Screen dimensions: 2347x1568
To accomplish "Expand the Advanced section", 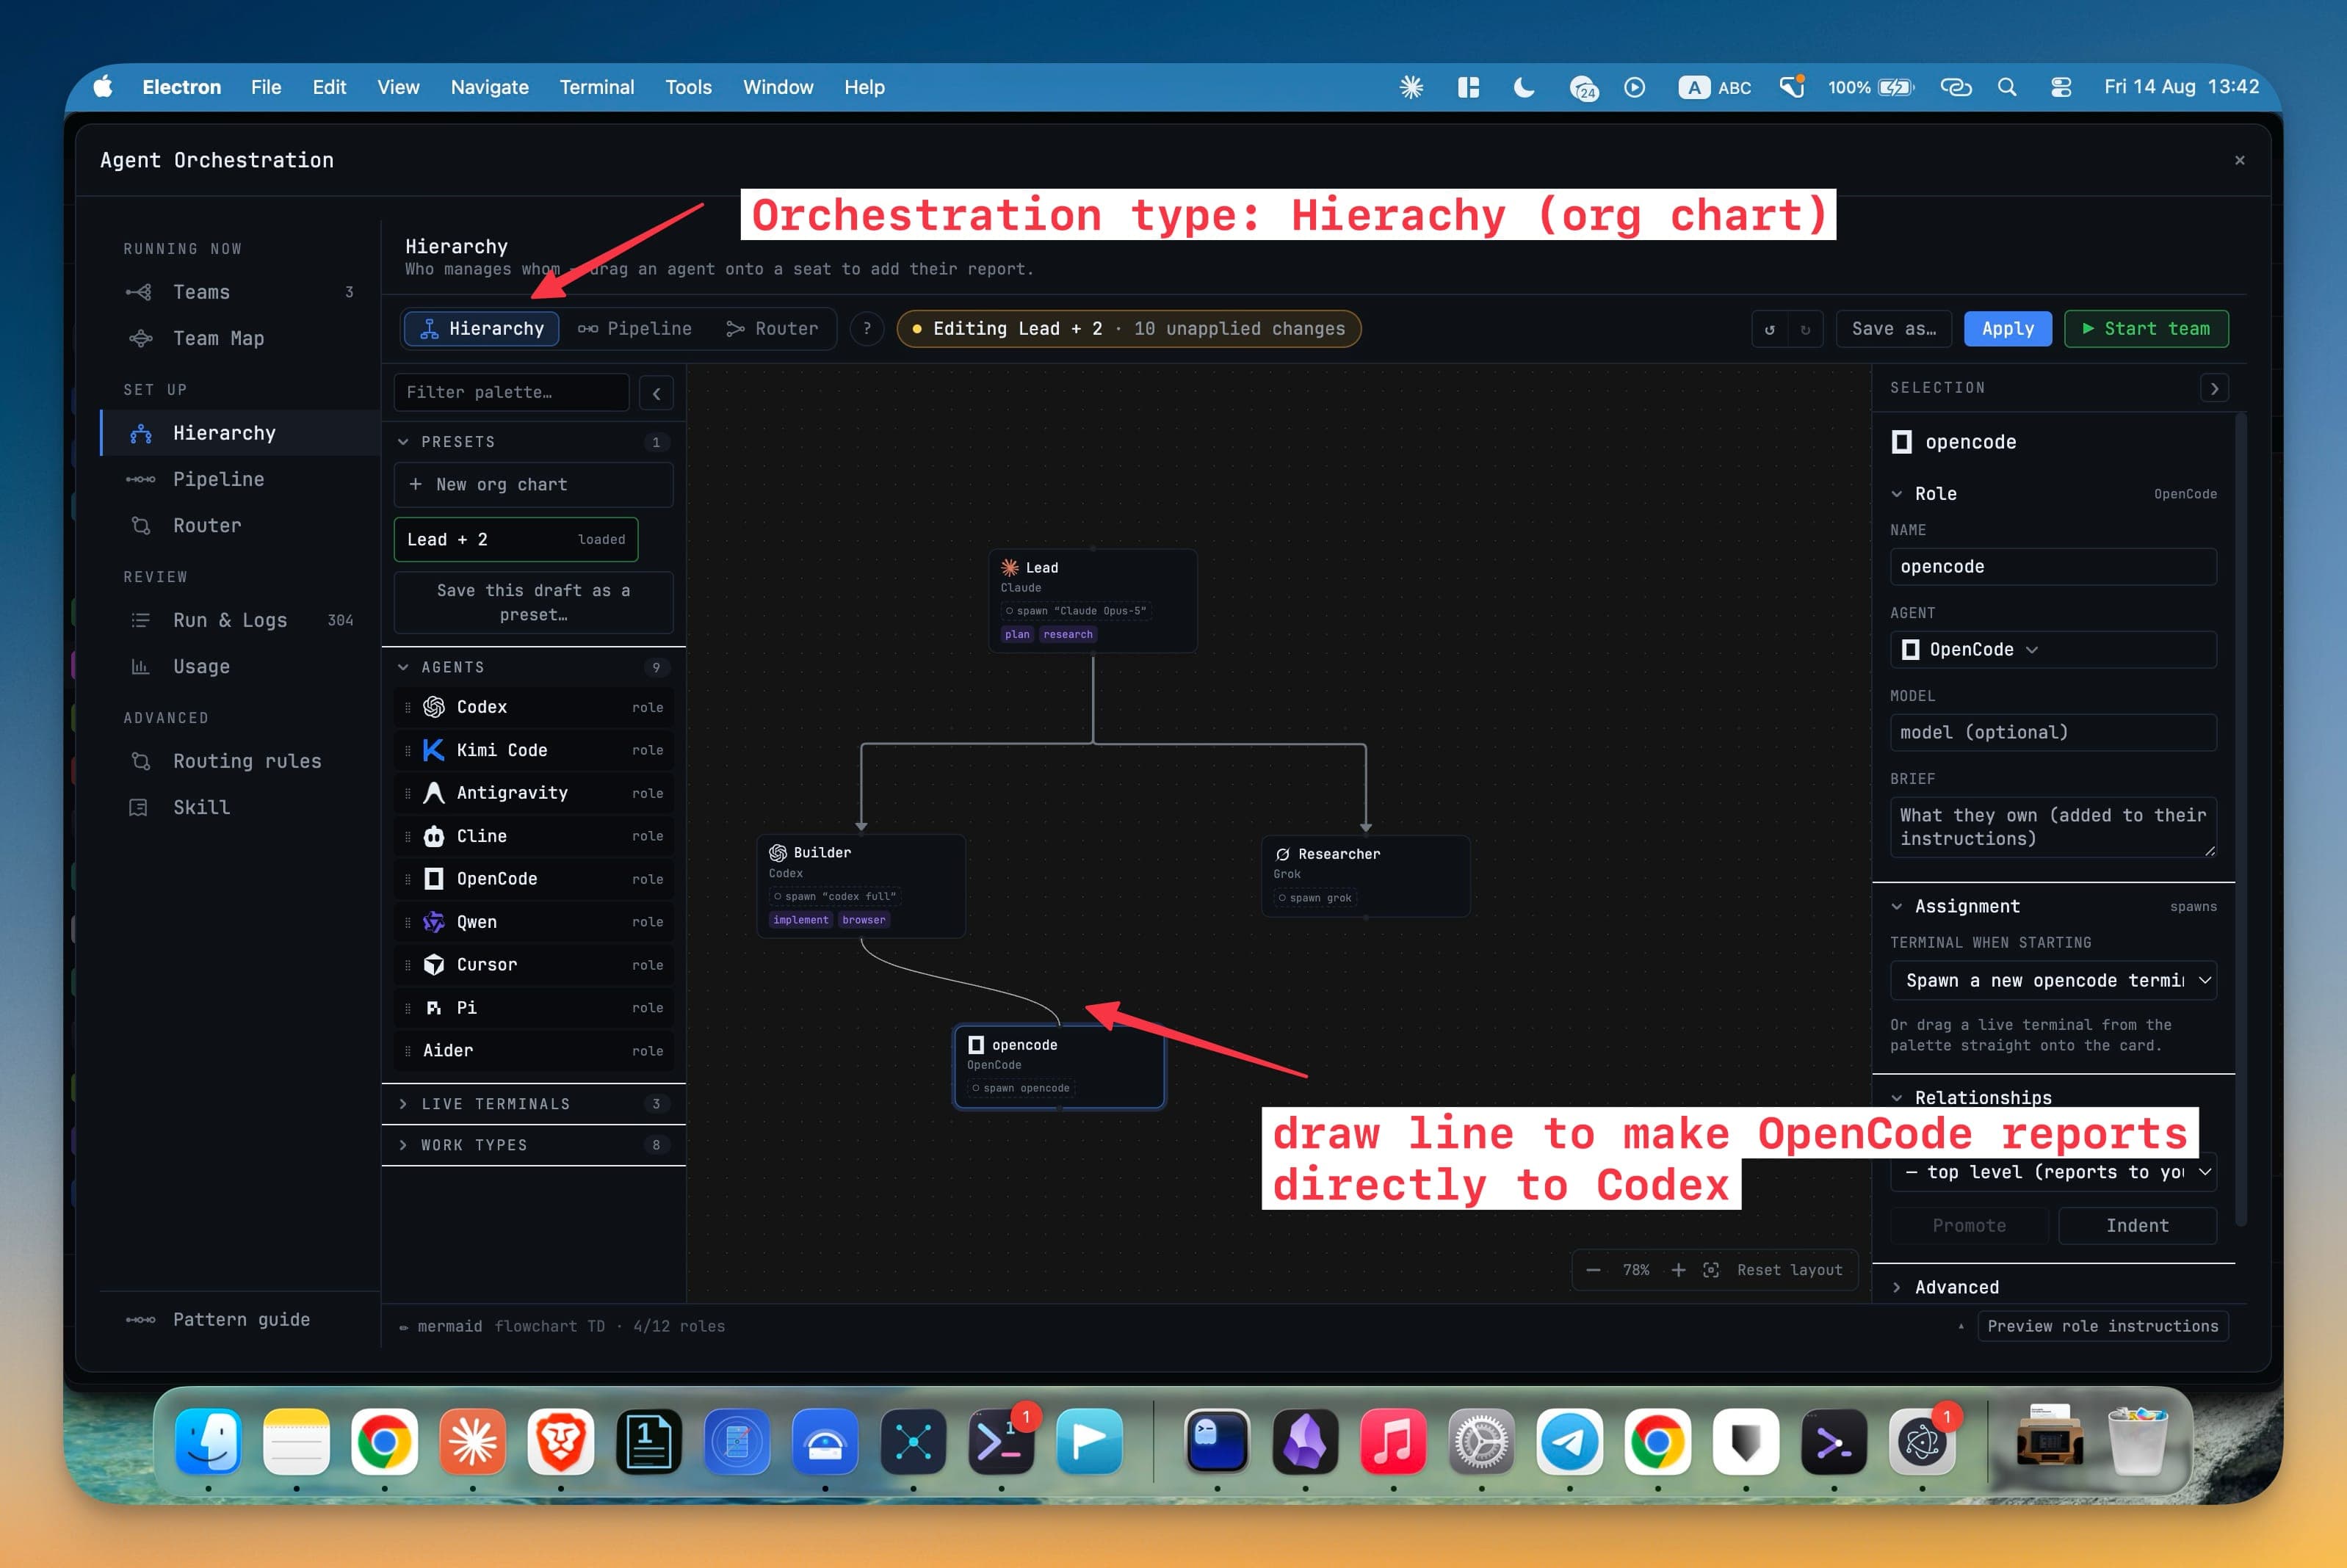I will (x=1897, y=1287).
